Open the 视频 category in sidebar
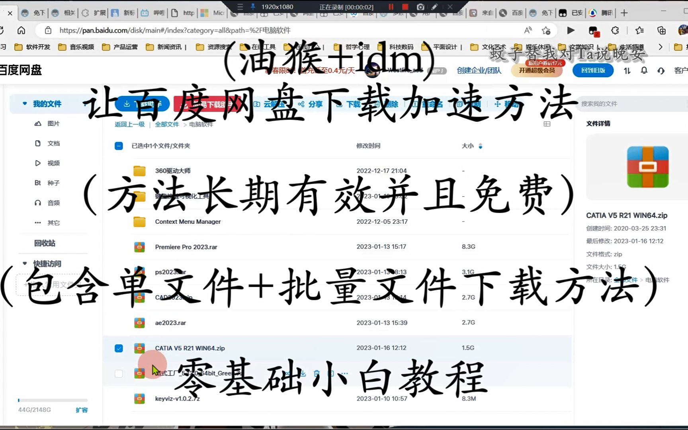Viewport: 688px width, 430px height. point(47,163)
